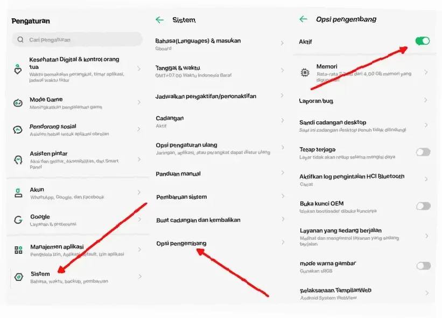Screen dimensions: 442x318
Task: Tap the Pendorong sosial chat icon
Action: coord(18,129)
